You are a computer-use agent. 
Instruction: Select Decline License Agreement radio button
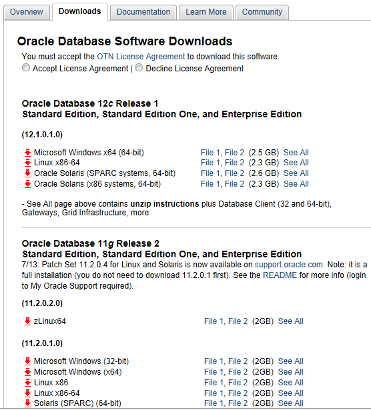pyautogui.click(x=139, y=67)
